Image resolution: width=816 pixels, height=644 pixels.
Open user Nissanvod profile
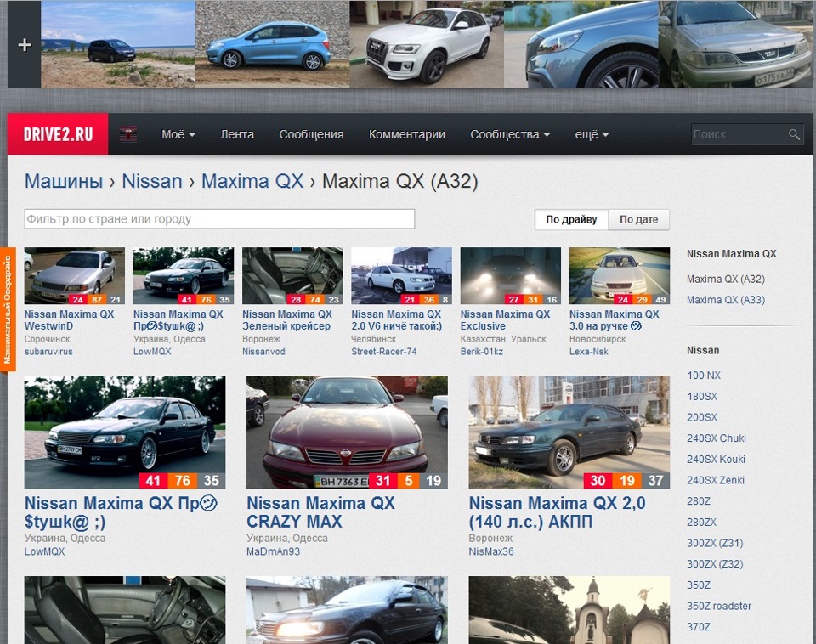click(263, 352)
